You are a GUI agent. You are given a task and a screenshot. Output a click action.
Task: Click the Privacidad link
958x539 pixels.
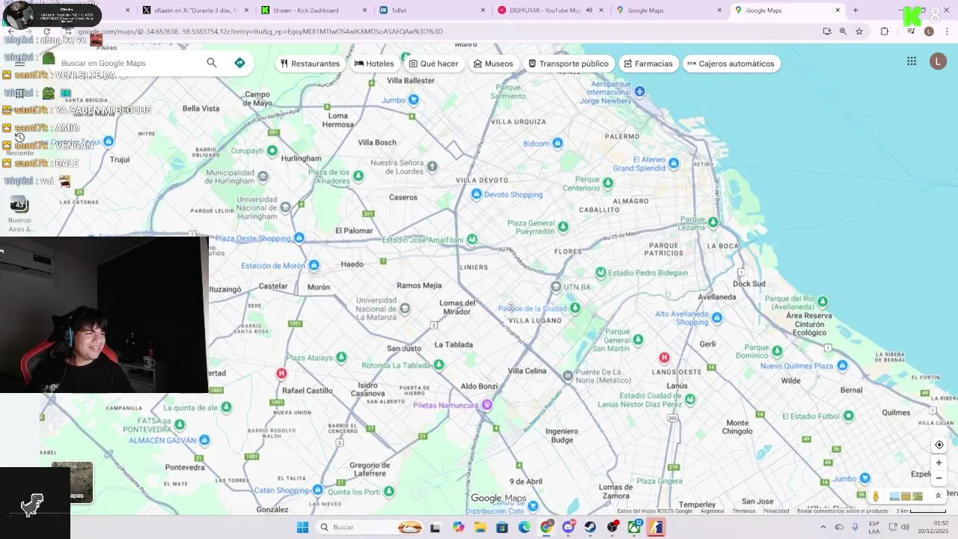point(776,511)
